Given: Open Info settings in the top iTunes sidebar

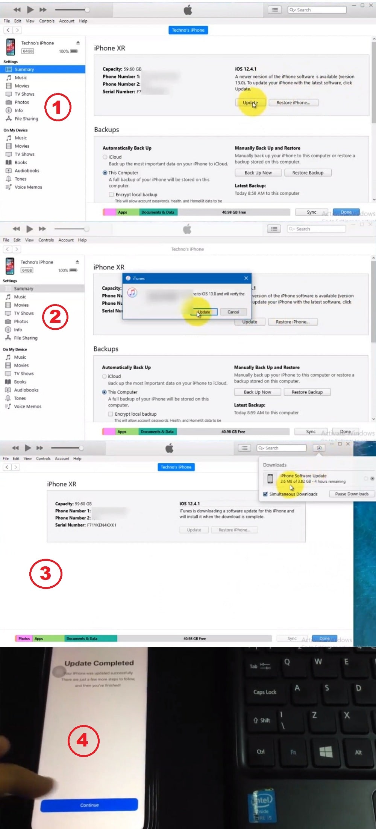Looking at the screenshot, I should point(18,110).
